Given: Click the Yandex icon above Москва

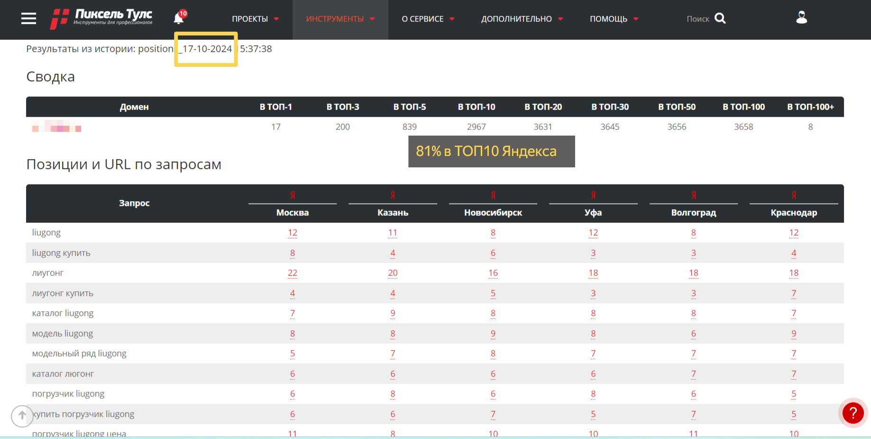Looking at the screenshot, I should (x=293, y=195).
